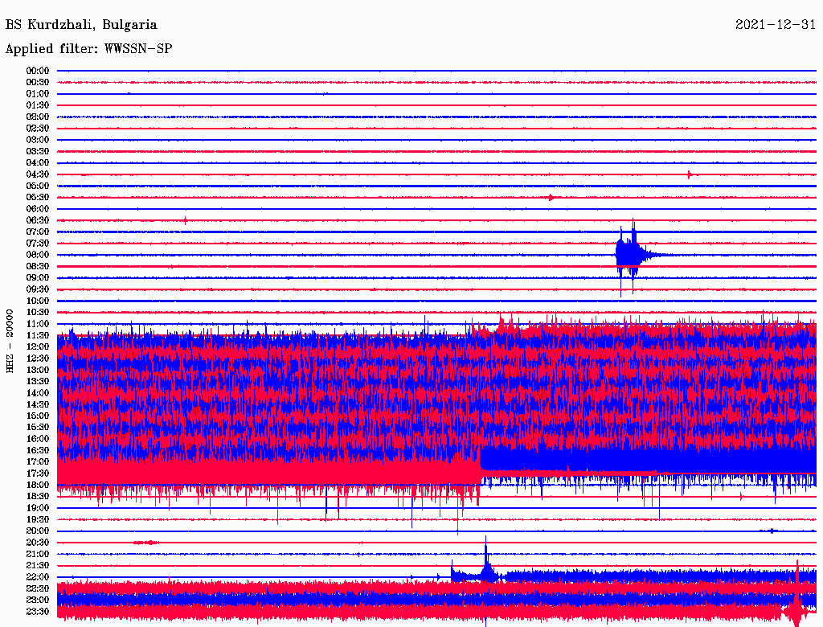
Task: Click the vertical axis label 'HHZ - 20000'
Action: click(10, 341)
